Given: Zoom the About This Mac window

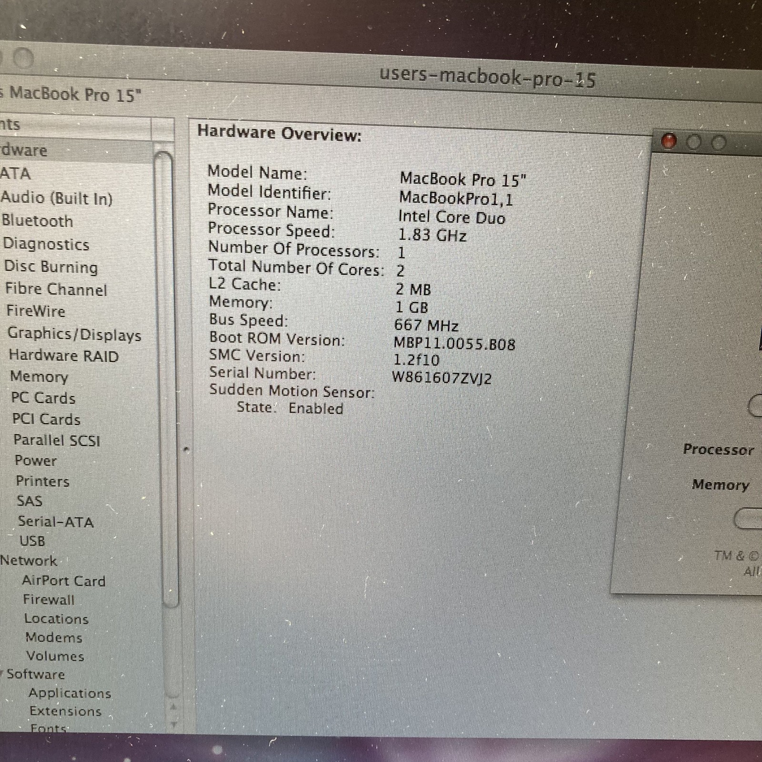Looking at the screenshot, I should [718, 142].
